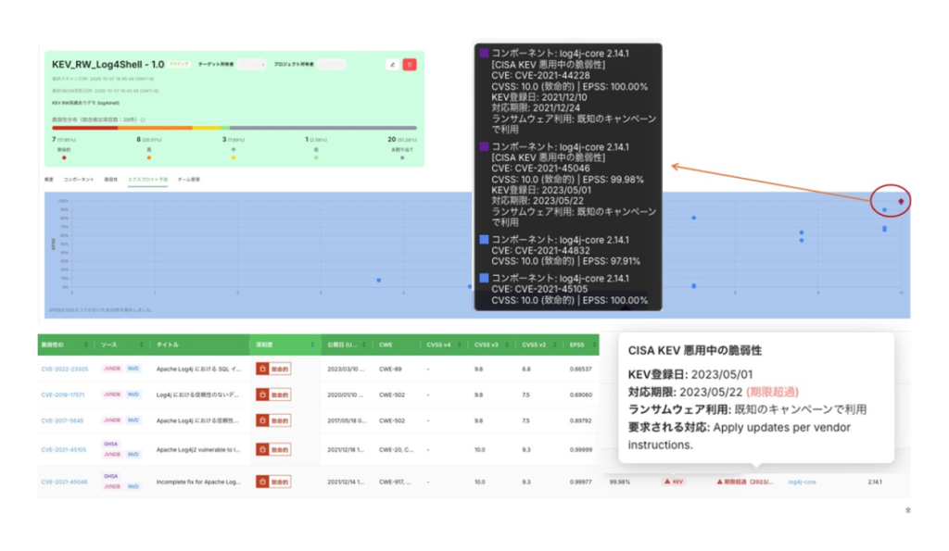Open the log4j-core component link
Screen dimensions: 949x551
tap(802, 482)
